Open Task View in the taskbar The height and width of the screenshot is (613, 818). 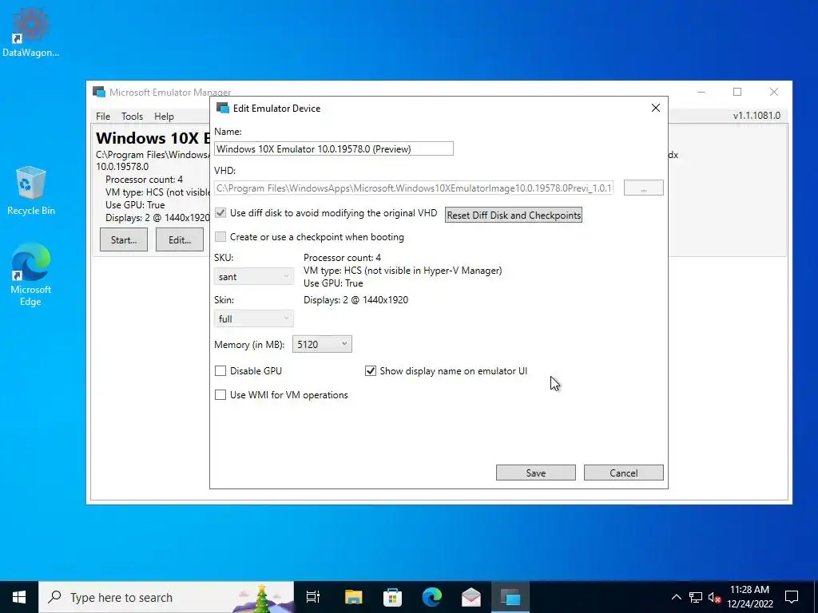tap(313, 597)
